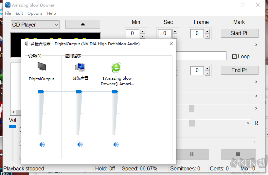Mute the DigitalOutput device speaker

[42, 145]
